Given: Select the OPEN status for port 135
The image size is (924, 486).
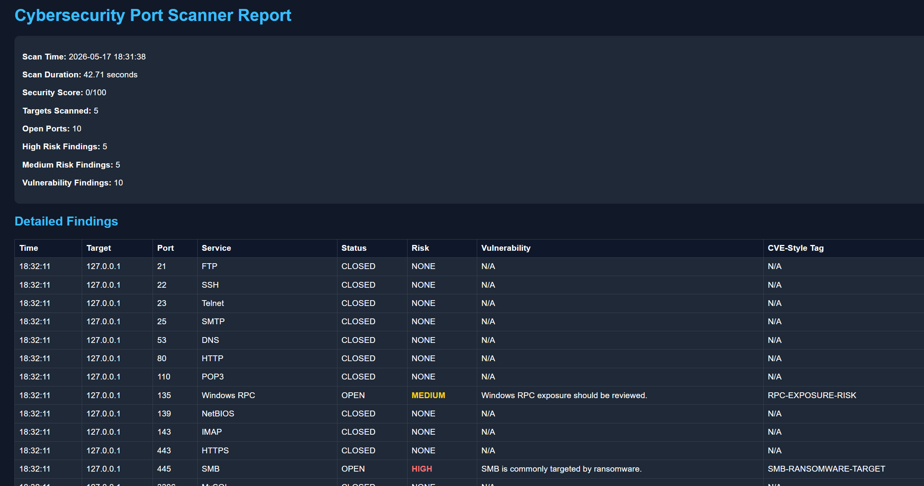Looking at the screenshot, I should pyautogui.click(x=353, y=395).
